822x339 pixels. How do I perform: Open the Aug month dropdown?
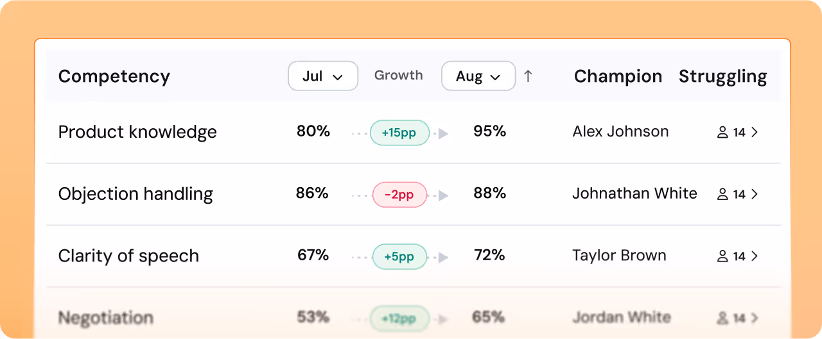tap(478, 76)
